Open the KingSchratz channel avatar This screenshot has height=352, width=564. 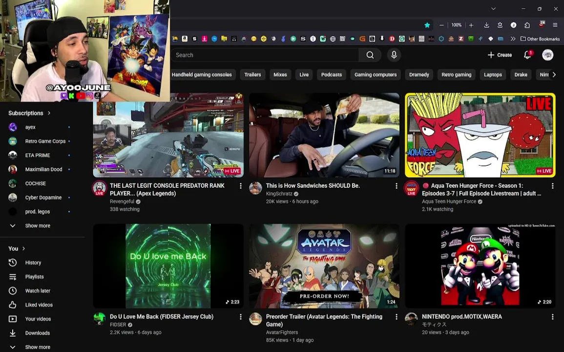(x=255, y=188)
